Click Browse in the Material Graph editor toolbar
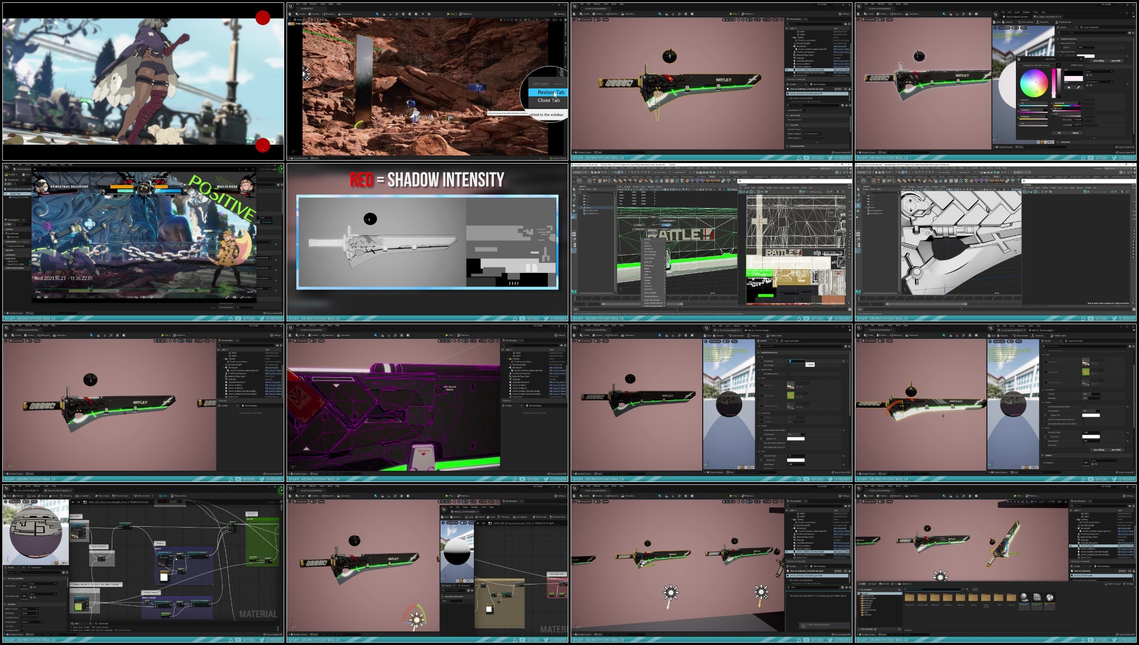The width and height of the screenshot is (1139, 645). point(18,496)
